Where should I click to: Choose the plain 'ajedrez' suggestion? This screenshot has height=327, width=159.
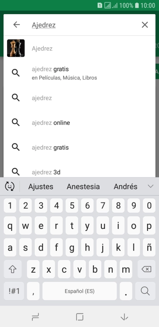79,98
